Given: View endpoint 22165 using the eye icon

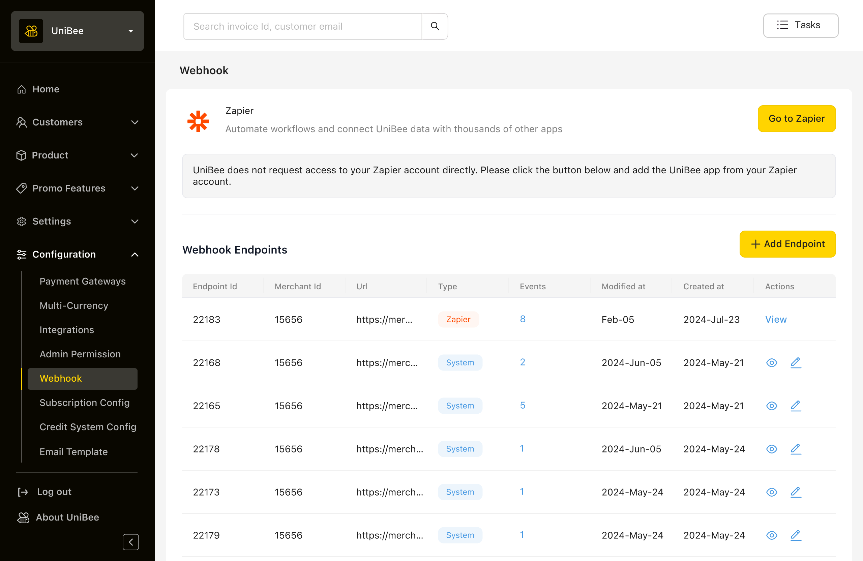Looking at the screenshot, I should pyautogui.click(x=771, y=406).
